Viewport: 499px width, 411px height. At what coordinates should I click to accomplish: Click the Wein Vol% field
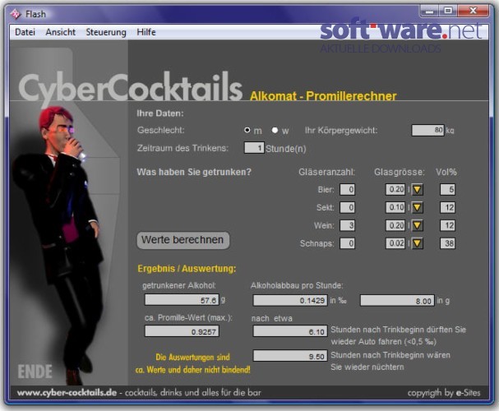(x=447, y=225)
